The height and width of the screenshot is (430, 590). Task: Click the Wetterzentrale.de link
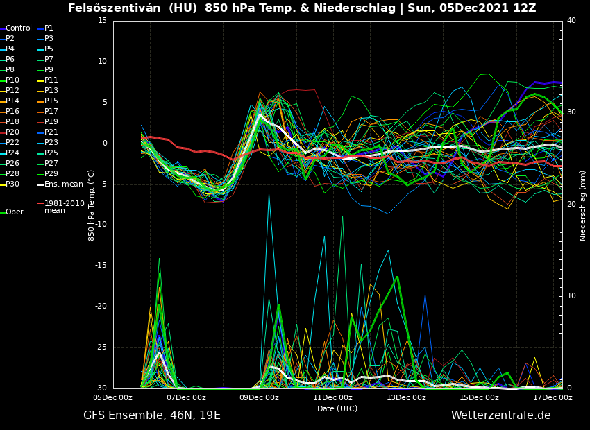click(500, 415)
